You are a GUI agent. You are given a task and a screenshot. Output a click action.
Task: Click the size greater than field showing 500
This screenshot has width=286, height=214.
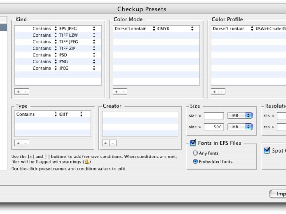click(x=214, y=127)
